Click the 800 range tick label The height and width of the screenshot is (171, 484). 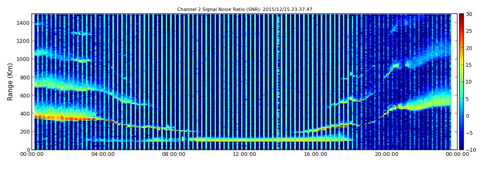25,77
